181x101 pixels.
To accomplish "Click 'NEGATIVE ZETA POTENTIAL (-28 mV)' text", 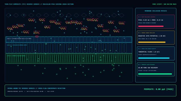I will coord(152,36).
